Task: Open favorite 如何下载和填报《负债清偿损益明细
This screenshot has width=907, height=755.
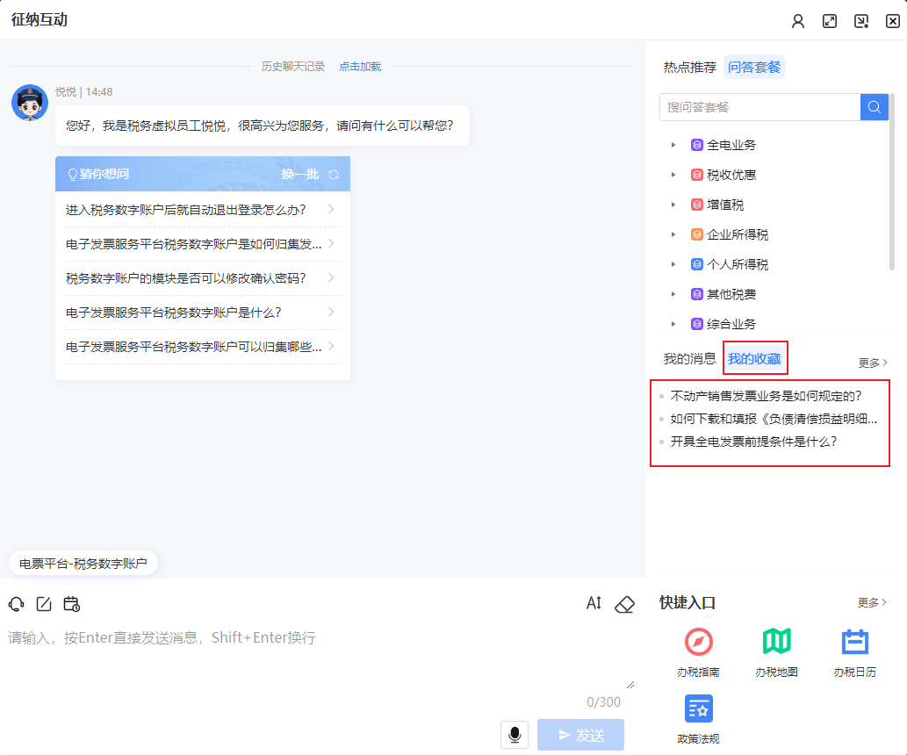Action: coord(774,419)
